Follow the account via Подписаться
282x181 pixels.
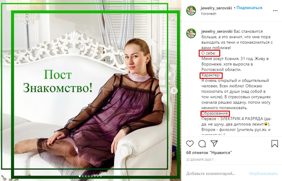click(250, 8)
